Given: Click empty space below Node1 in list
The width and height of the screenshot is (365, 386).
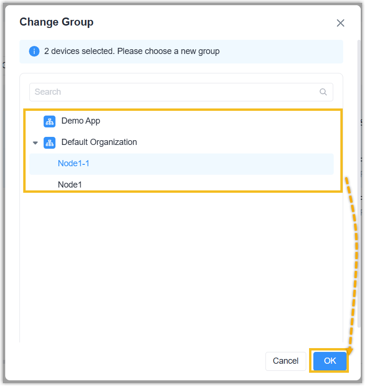Looking at the screenshot, I should tap(180, 260).
